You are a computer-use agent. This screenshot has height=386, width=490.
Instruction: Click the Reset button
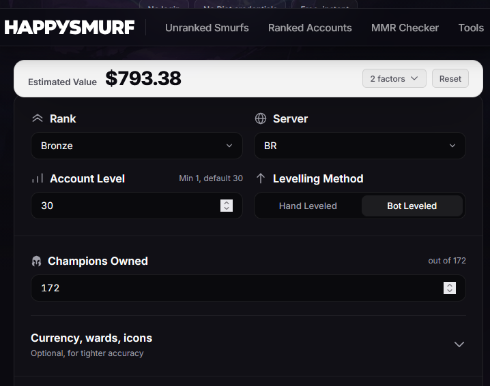(x=450, y=78)
